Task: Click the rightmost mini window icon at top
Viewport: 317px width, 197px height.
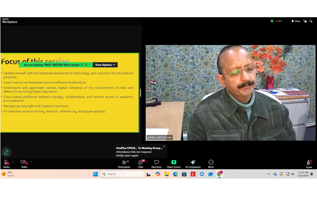Action: pyautogui.click(x=310, y=21)
